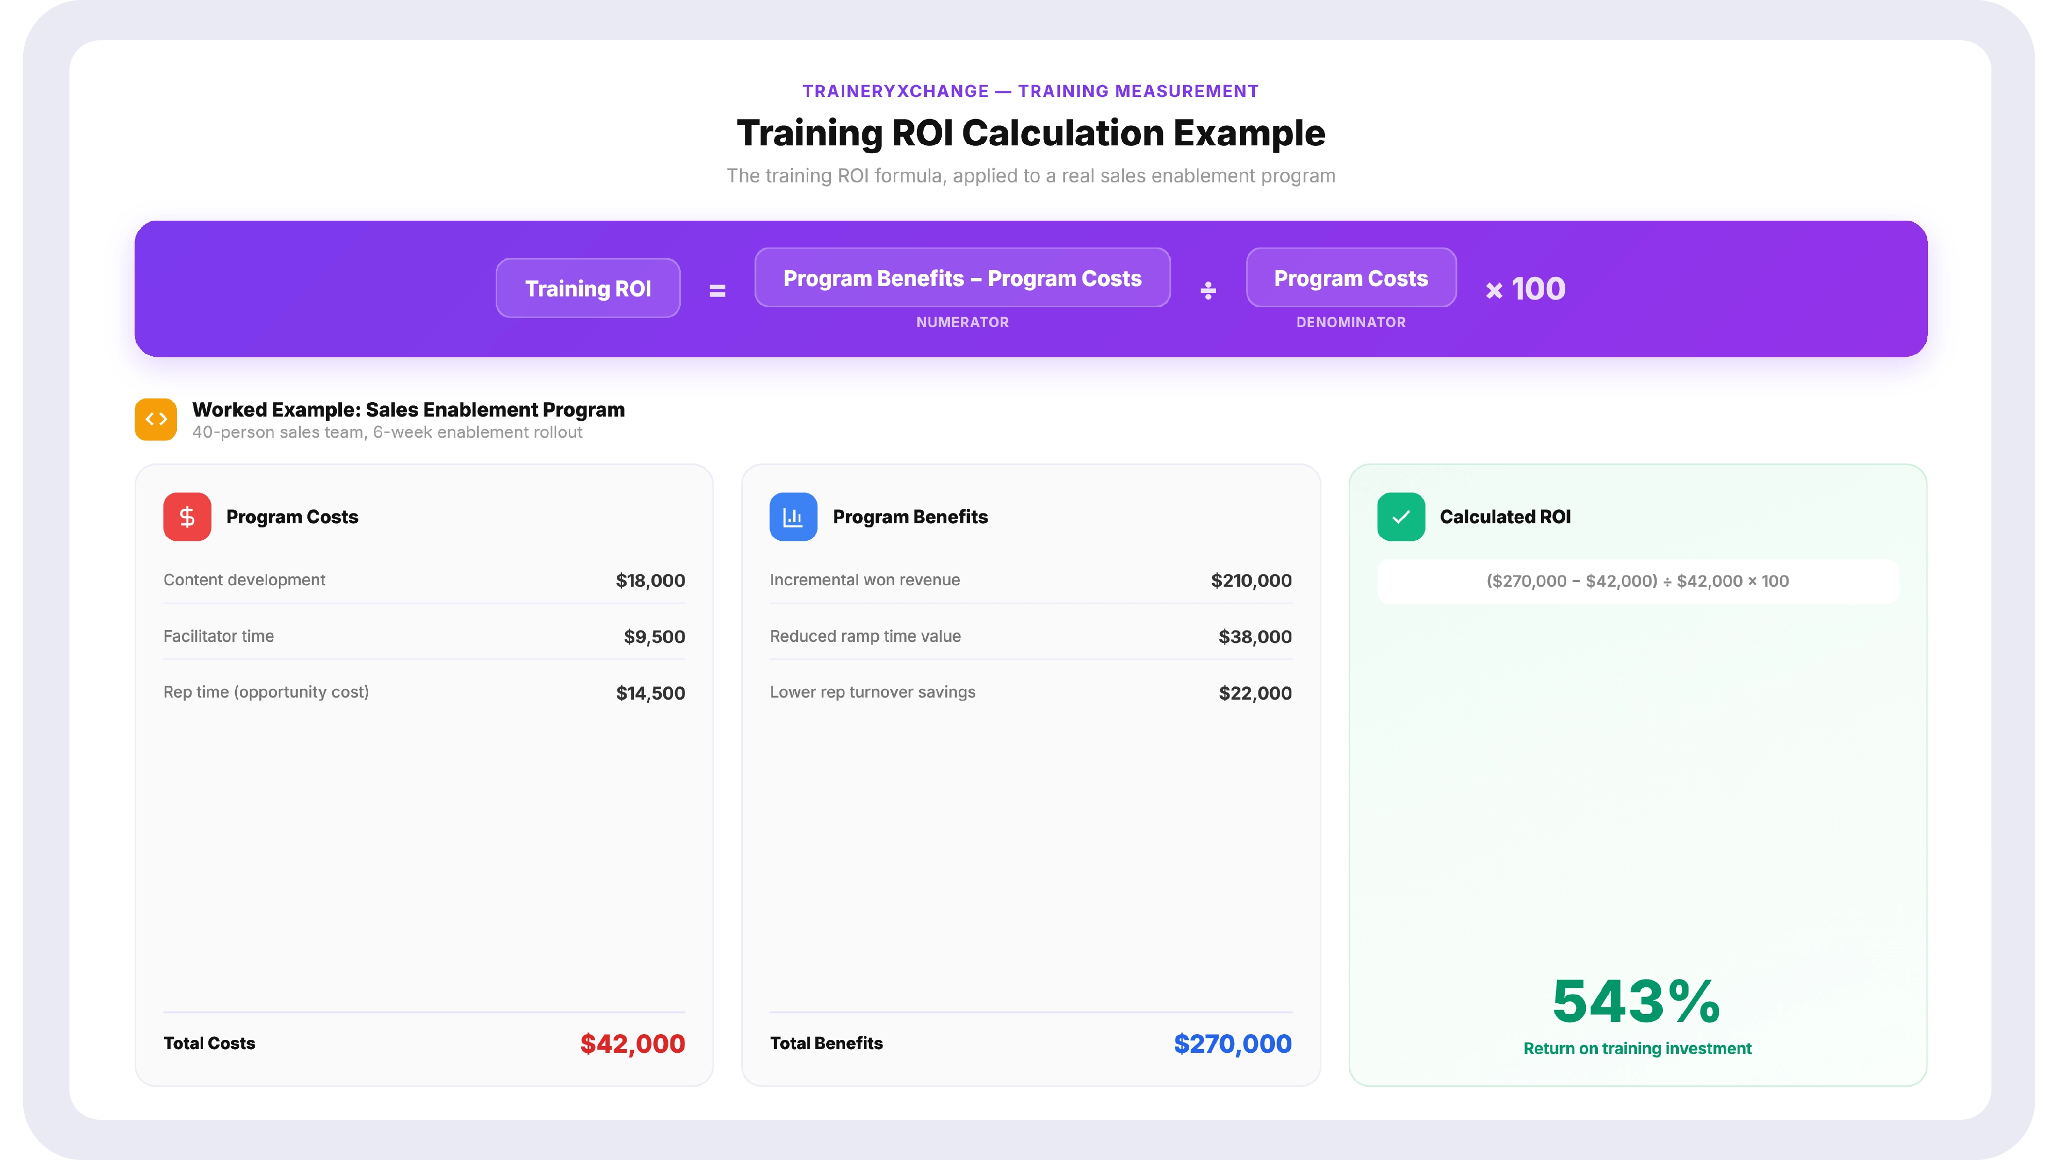Click the Rep time (opportunity cost) label
Viewport: 2063px width, 1160px height.
(266, 692)
